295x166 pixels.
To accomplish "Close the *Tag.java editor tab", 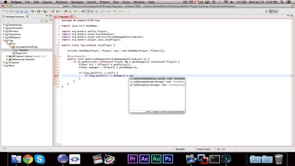I will click(x=71, y=17).
